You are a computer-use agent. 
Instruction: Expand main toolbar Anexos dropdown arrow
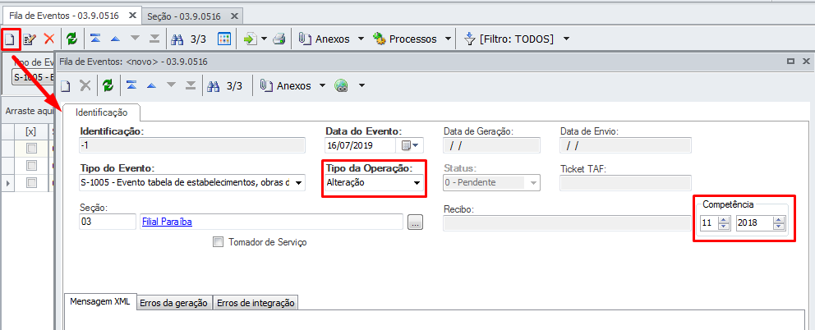coord(361,39)
